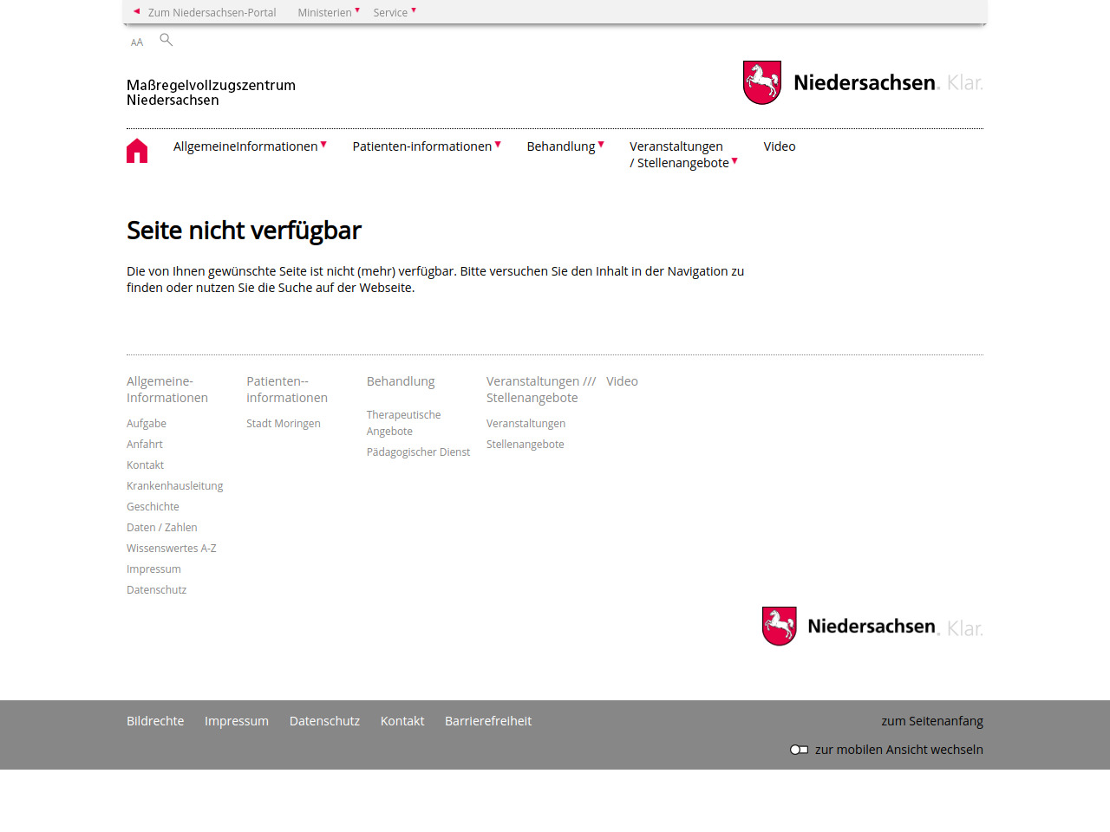
Task: Expand the Service dropdown
Action: coord(394,12)
